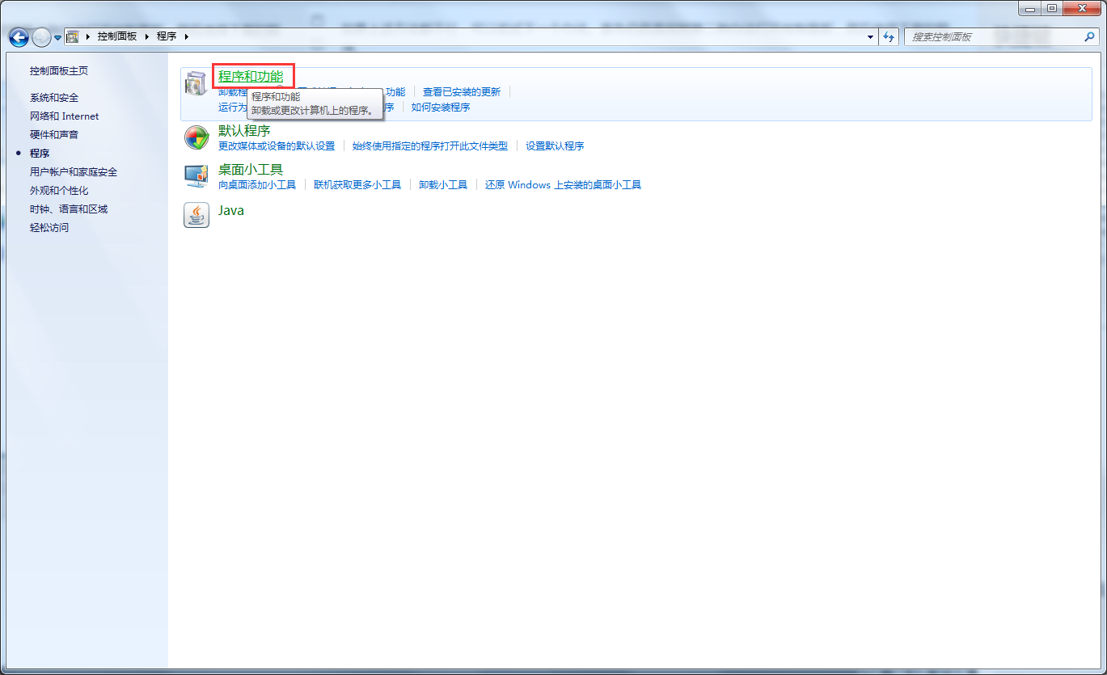Open the recent pages dropdown arrow
The width and height of the screenshot is (1107, 675).
pos(57,38)
